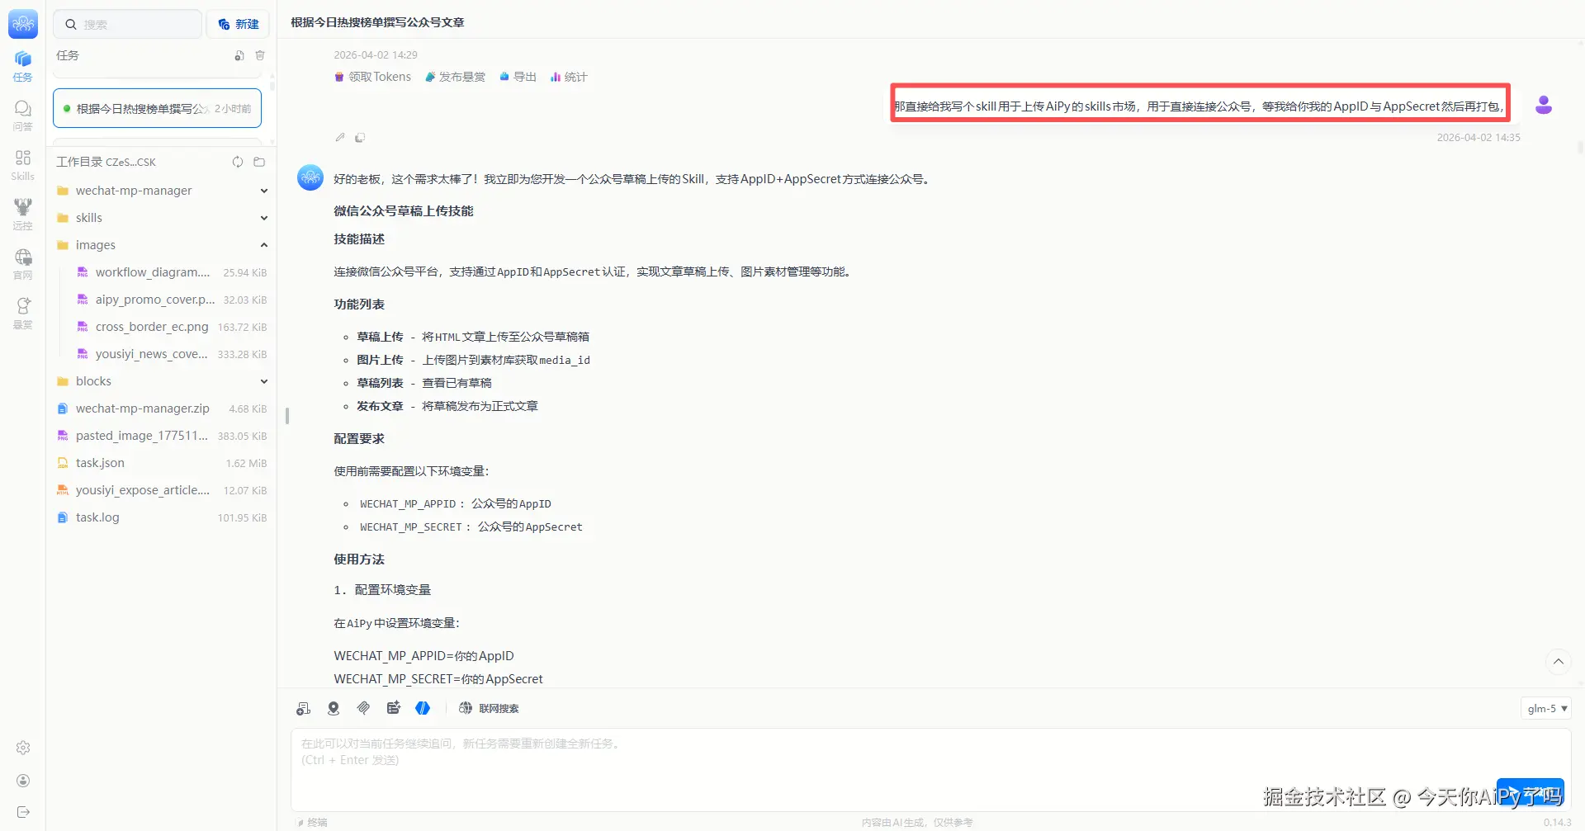Click 领取Tokens
Viewport: 1585px width, 831px height.
(372, 77)
